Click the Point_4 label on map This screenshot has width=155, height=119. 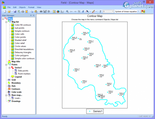tap(85, 81)
